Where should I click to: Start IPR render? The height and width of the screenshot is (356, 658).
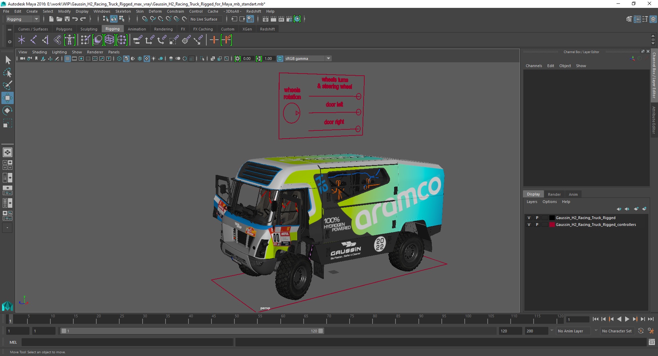pos(281,19)
